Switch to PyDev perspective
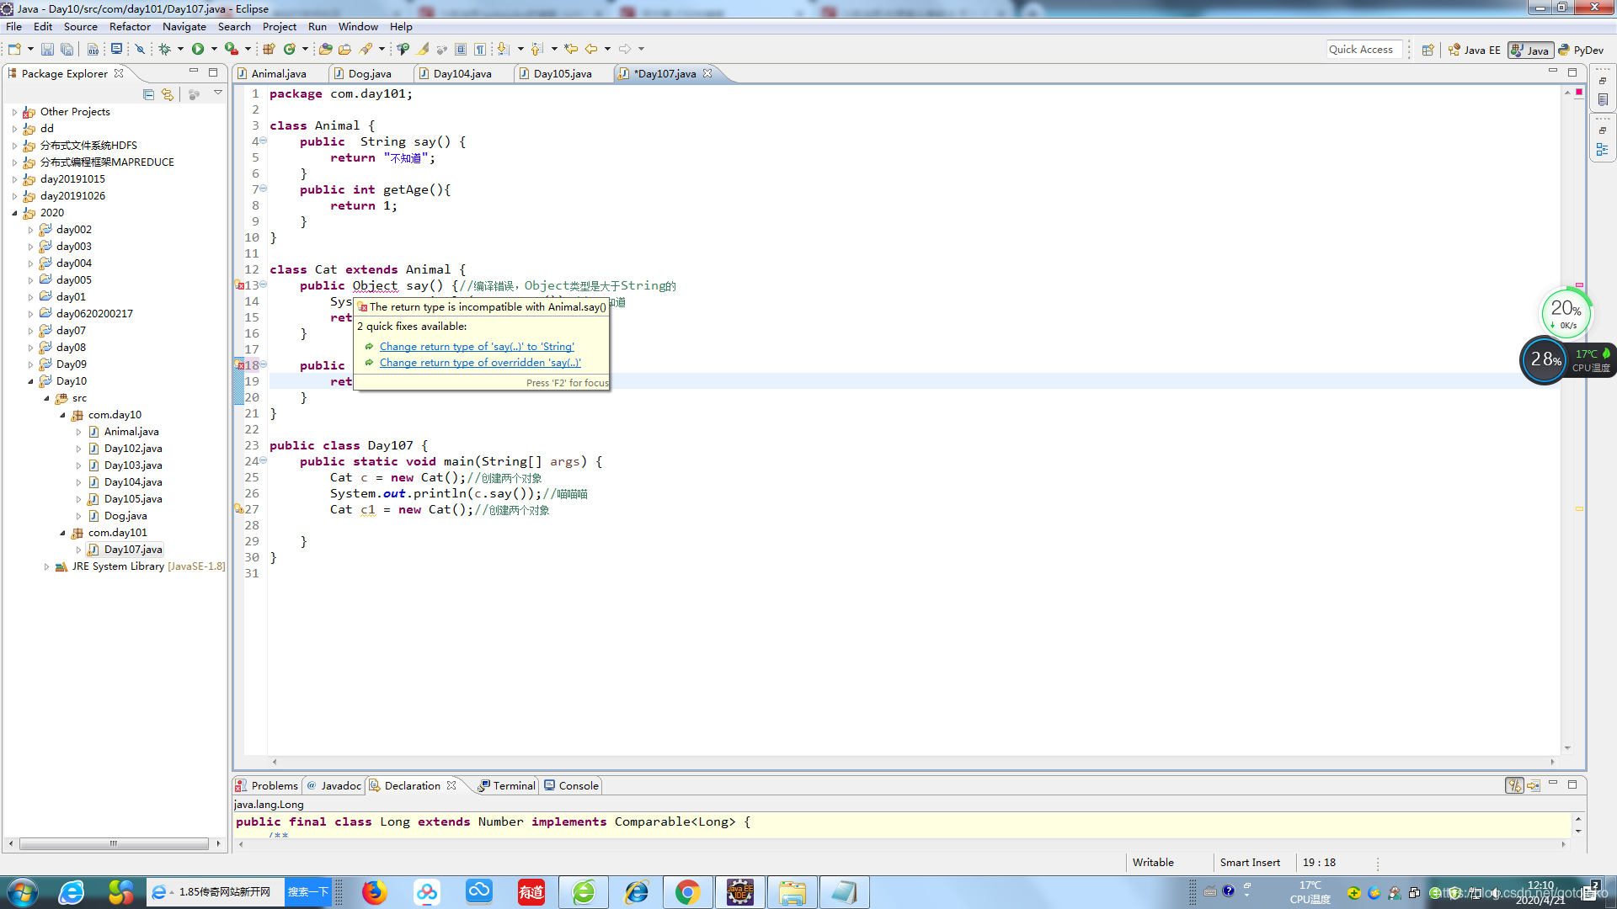Screen dimensions: 1617x909 (x=1581, y=50)
